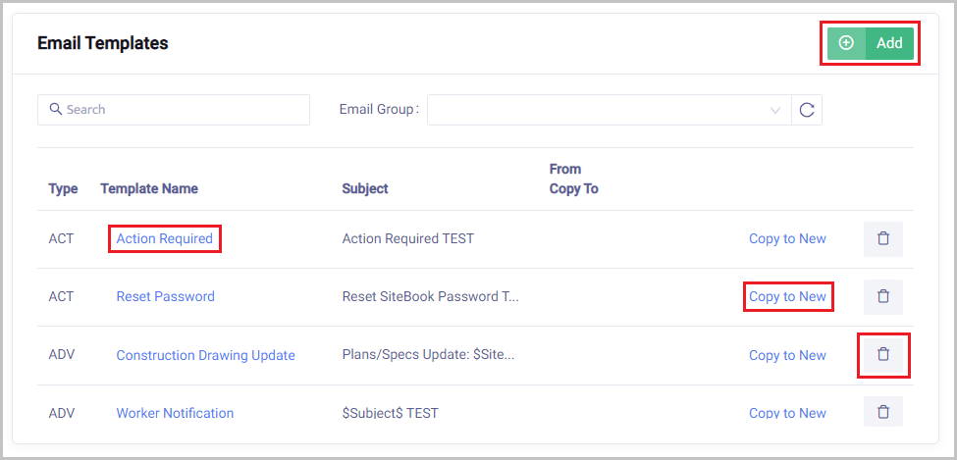Open the Email Group selection field
This screenshot has height=460, width=957.
coord(599,110)
